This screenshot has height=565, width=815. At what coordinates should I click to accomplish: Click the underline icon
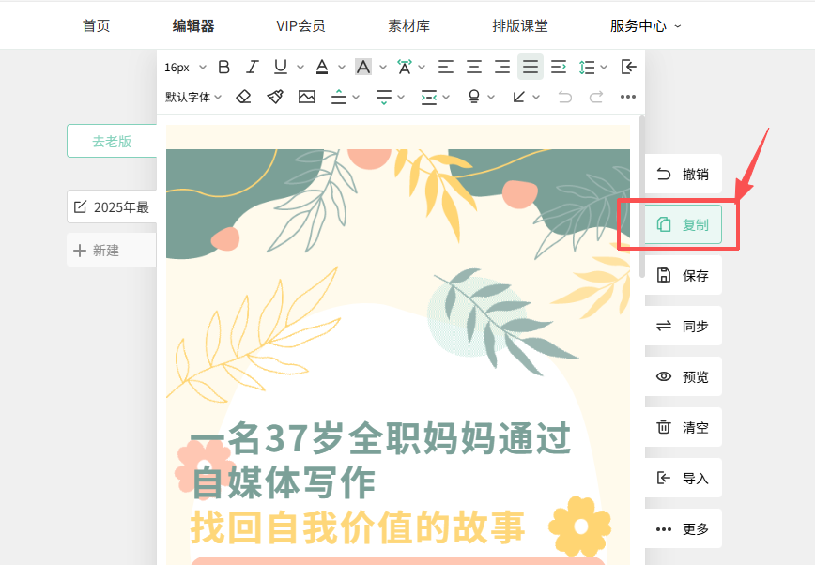tap(280, 67)
